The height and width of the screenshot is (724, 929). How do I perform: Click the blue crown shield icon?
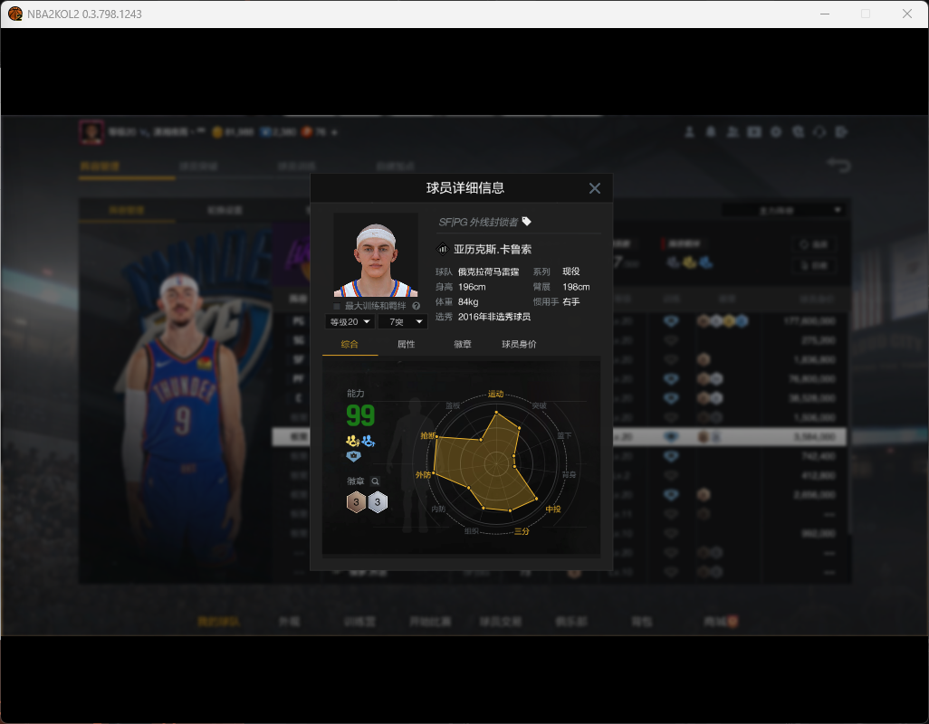[354, 456]
